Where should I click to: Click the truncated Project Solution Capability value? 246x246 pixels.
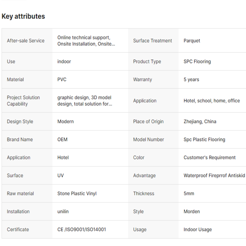point(85,101)
